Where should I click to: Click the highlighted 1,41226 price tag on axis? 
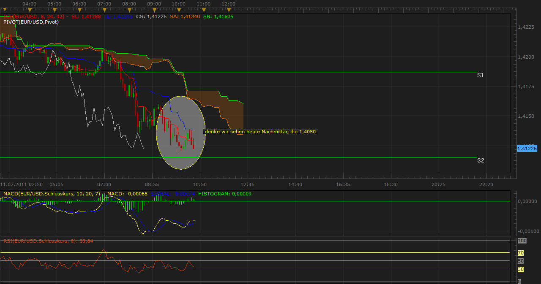(527, 149)
